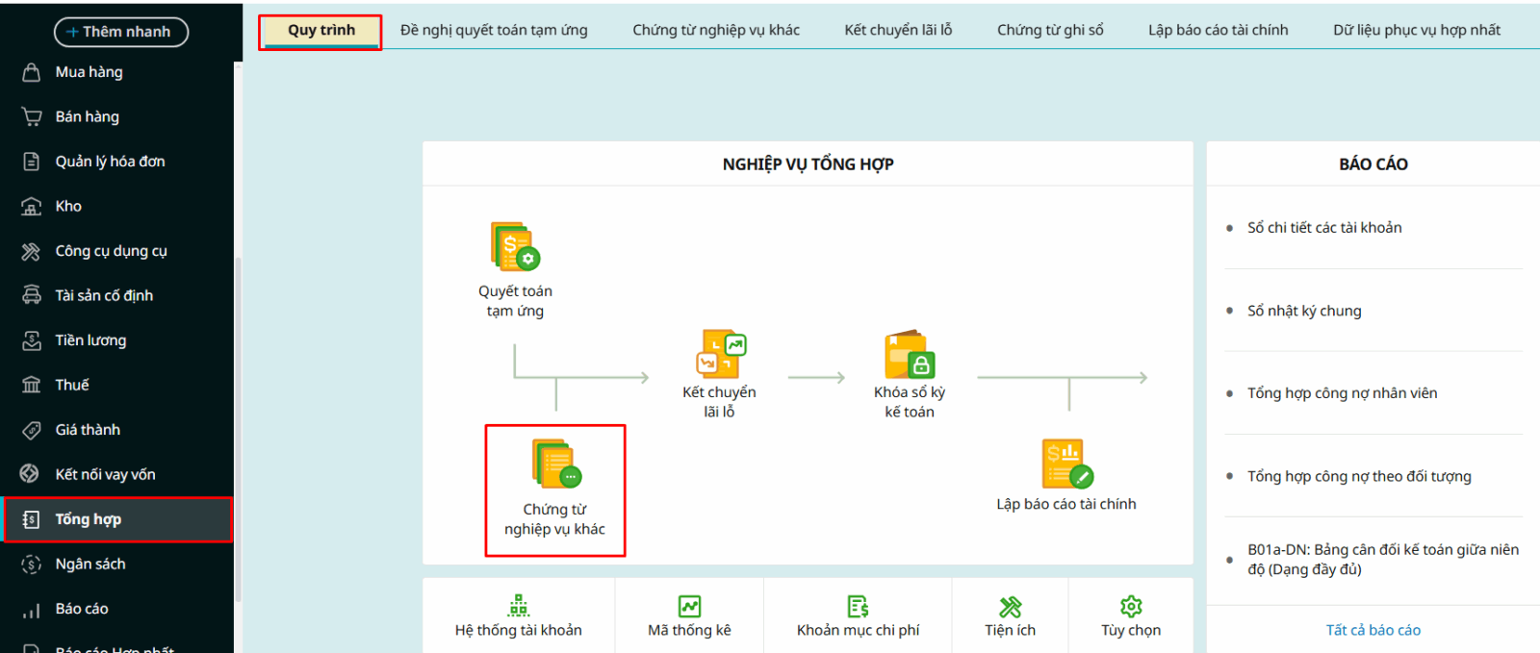Screen dimensions: 1540x653
Task: Open Mã thống kê shortcut
Action: [x=689, y=616]
